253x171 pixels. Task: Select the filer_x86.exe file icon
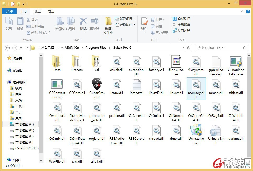click(176, 62)
